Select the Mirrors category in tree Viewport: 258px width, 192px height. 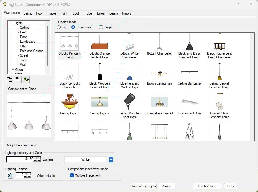point(19,69)
